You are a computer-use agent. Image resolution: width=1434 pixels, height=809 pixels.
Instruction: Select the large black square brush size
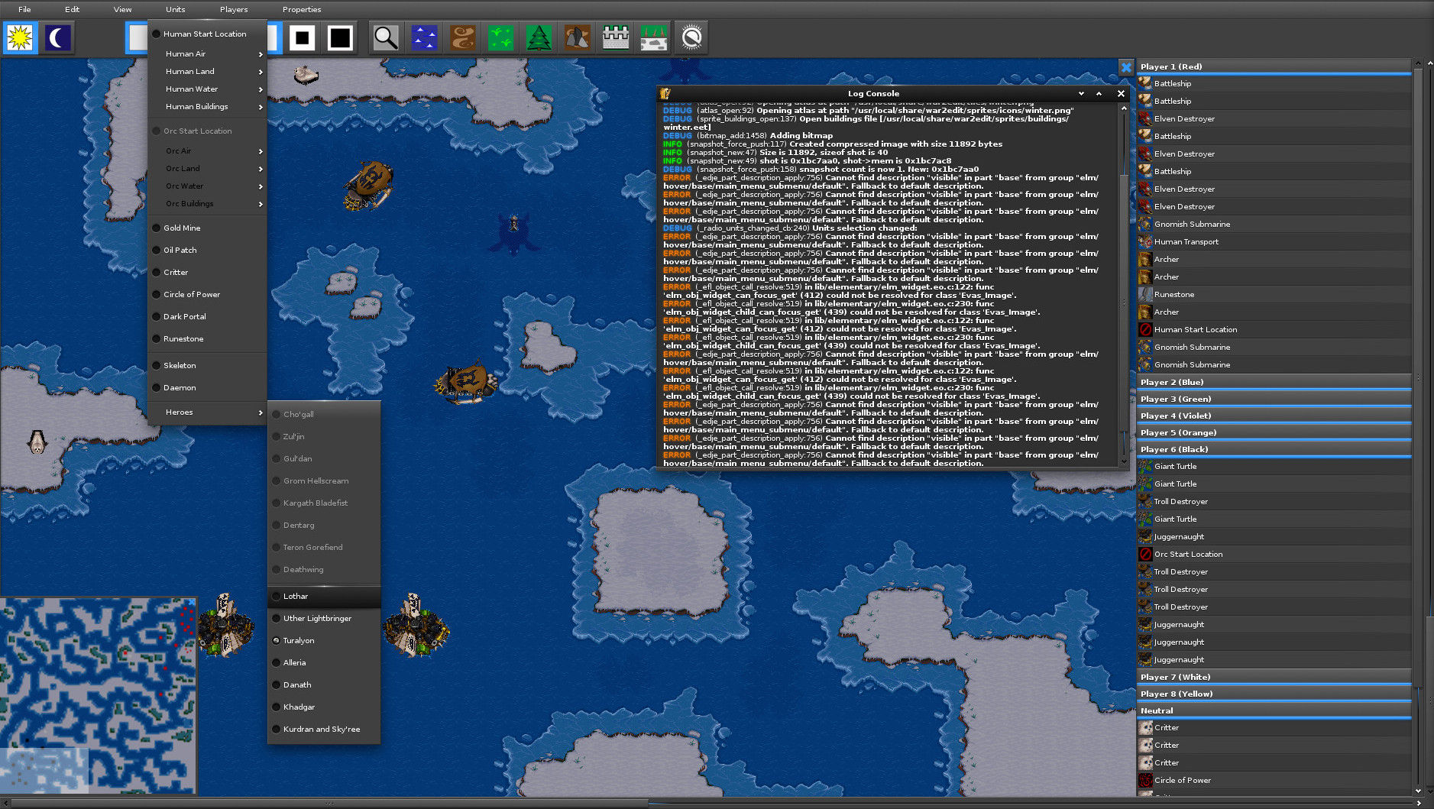click(x=340, y=37)
